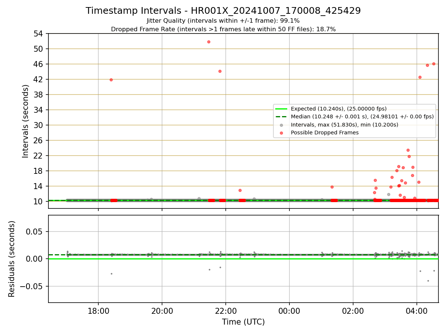Click the 'Intervals (seconds)' y-axis label
The height and width of the screenshot is (335, 447).
click(25, 121)
